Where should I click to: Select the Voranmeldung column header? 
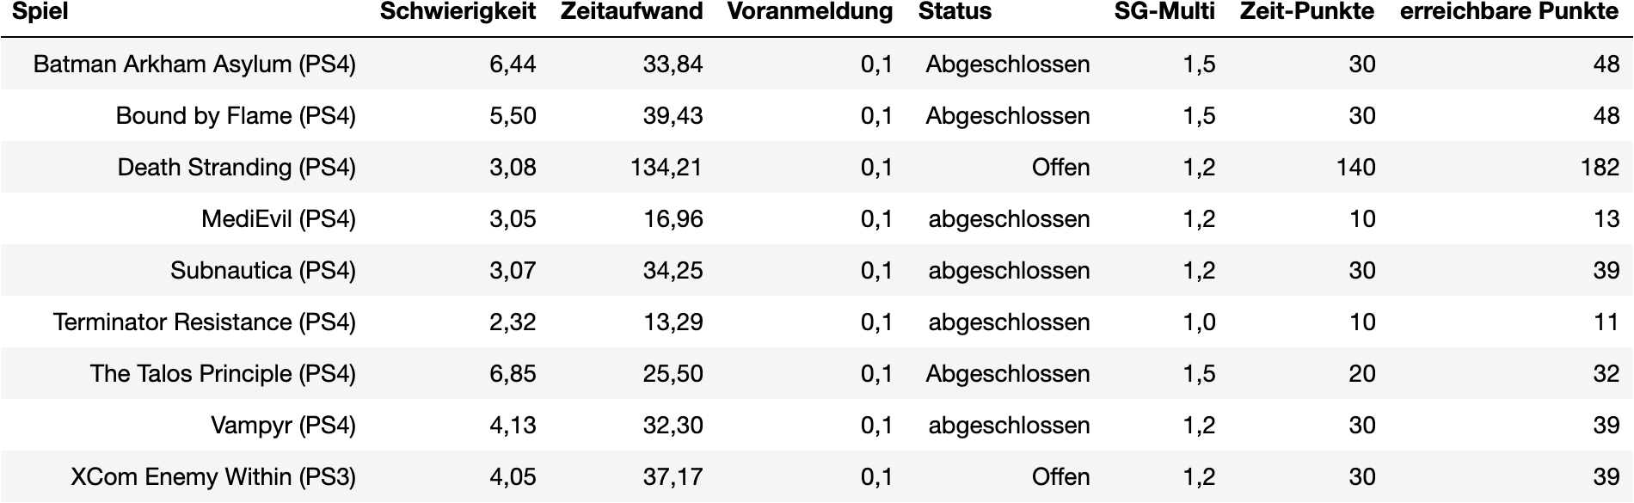(x=809, y=12)
